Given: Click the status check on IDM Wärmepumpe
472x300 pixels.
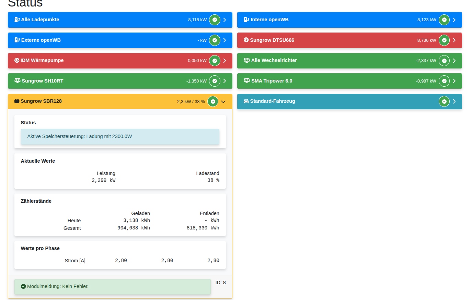Looking at the screenshot, I should [x=215, y=61].
